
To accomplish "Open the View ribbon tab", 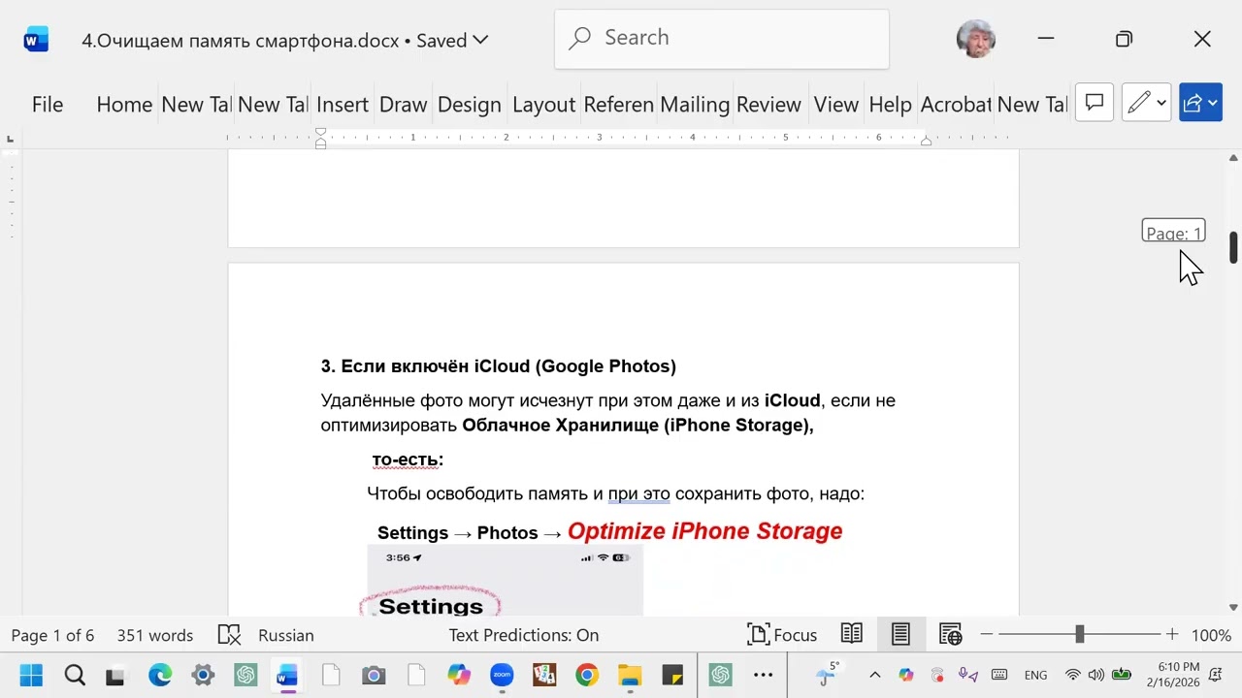I will pyautogui.click(x=836, y=105).
